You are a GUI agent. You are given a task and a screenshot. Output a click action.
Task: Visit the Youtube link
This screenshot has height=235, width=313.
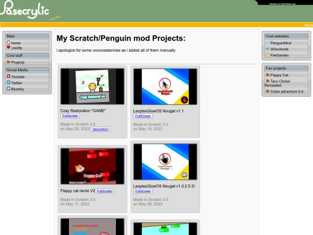[18, 77]
